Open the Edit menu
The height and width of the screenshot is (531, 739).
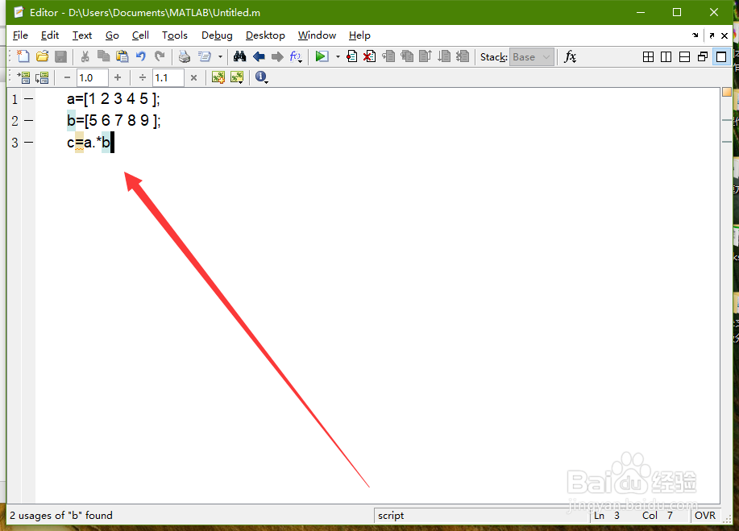click(x=49, y=35)
